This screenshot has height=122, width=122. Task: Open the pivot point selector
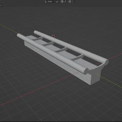[x=58, y=2]
